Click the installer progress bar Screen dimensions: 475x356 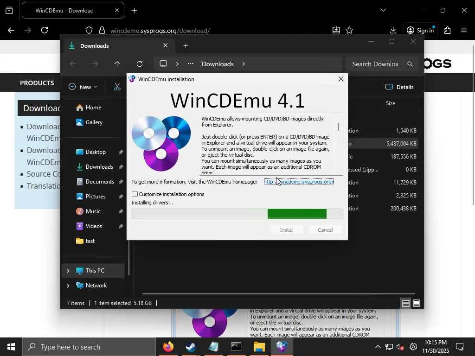click(237, 214)
